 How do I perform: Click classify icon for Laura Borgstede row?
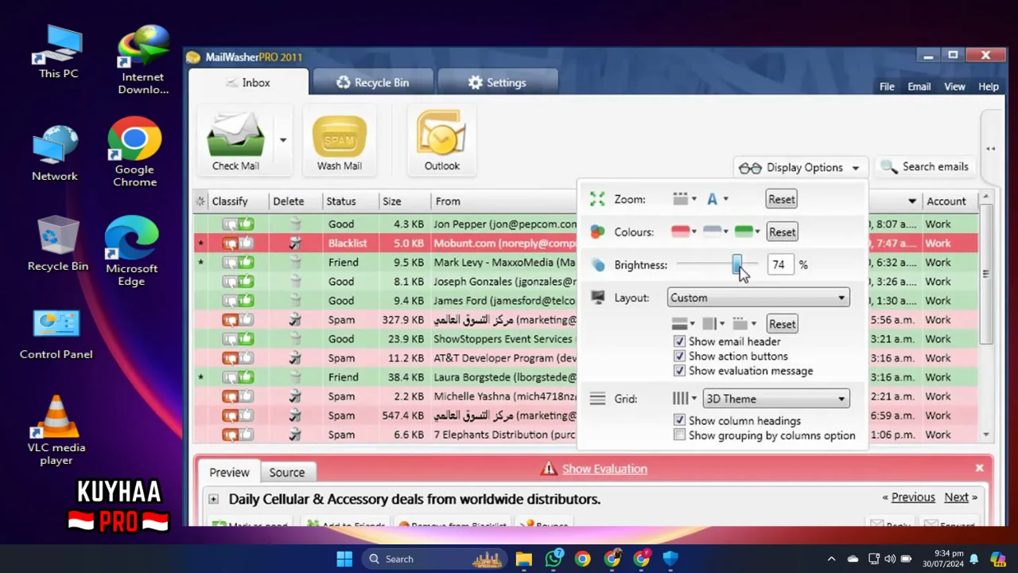tap(238, 377)
